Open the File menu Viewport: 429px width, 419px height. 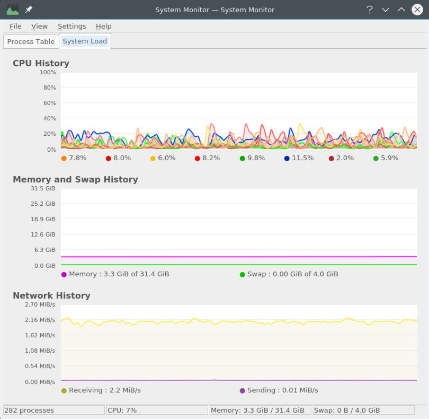pyautogui.click(x=15, y=27)
